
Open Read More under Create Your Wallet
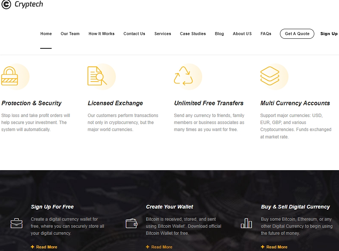(x=162, y=247)
